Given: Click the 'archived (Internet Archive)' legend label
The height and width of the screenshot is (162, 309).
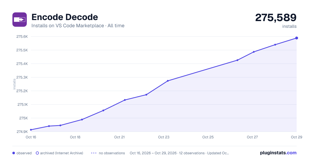Looking at the screenshot, I should [x=62, y=153].
